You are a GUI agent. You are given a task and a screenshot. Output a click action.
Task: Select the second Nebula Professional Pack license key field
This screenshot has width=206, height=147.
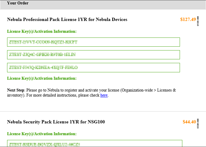[x=94, y=55]
